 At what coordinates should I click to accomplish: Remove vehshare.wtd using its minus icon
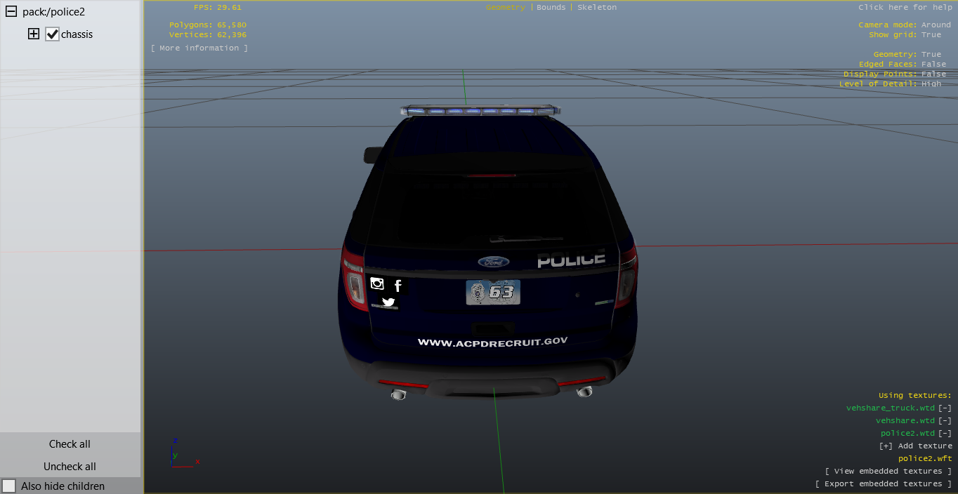pyautogui.click(x=945, y=420)
